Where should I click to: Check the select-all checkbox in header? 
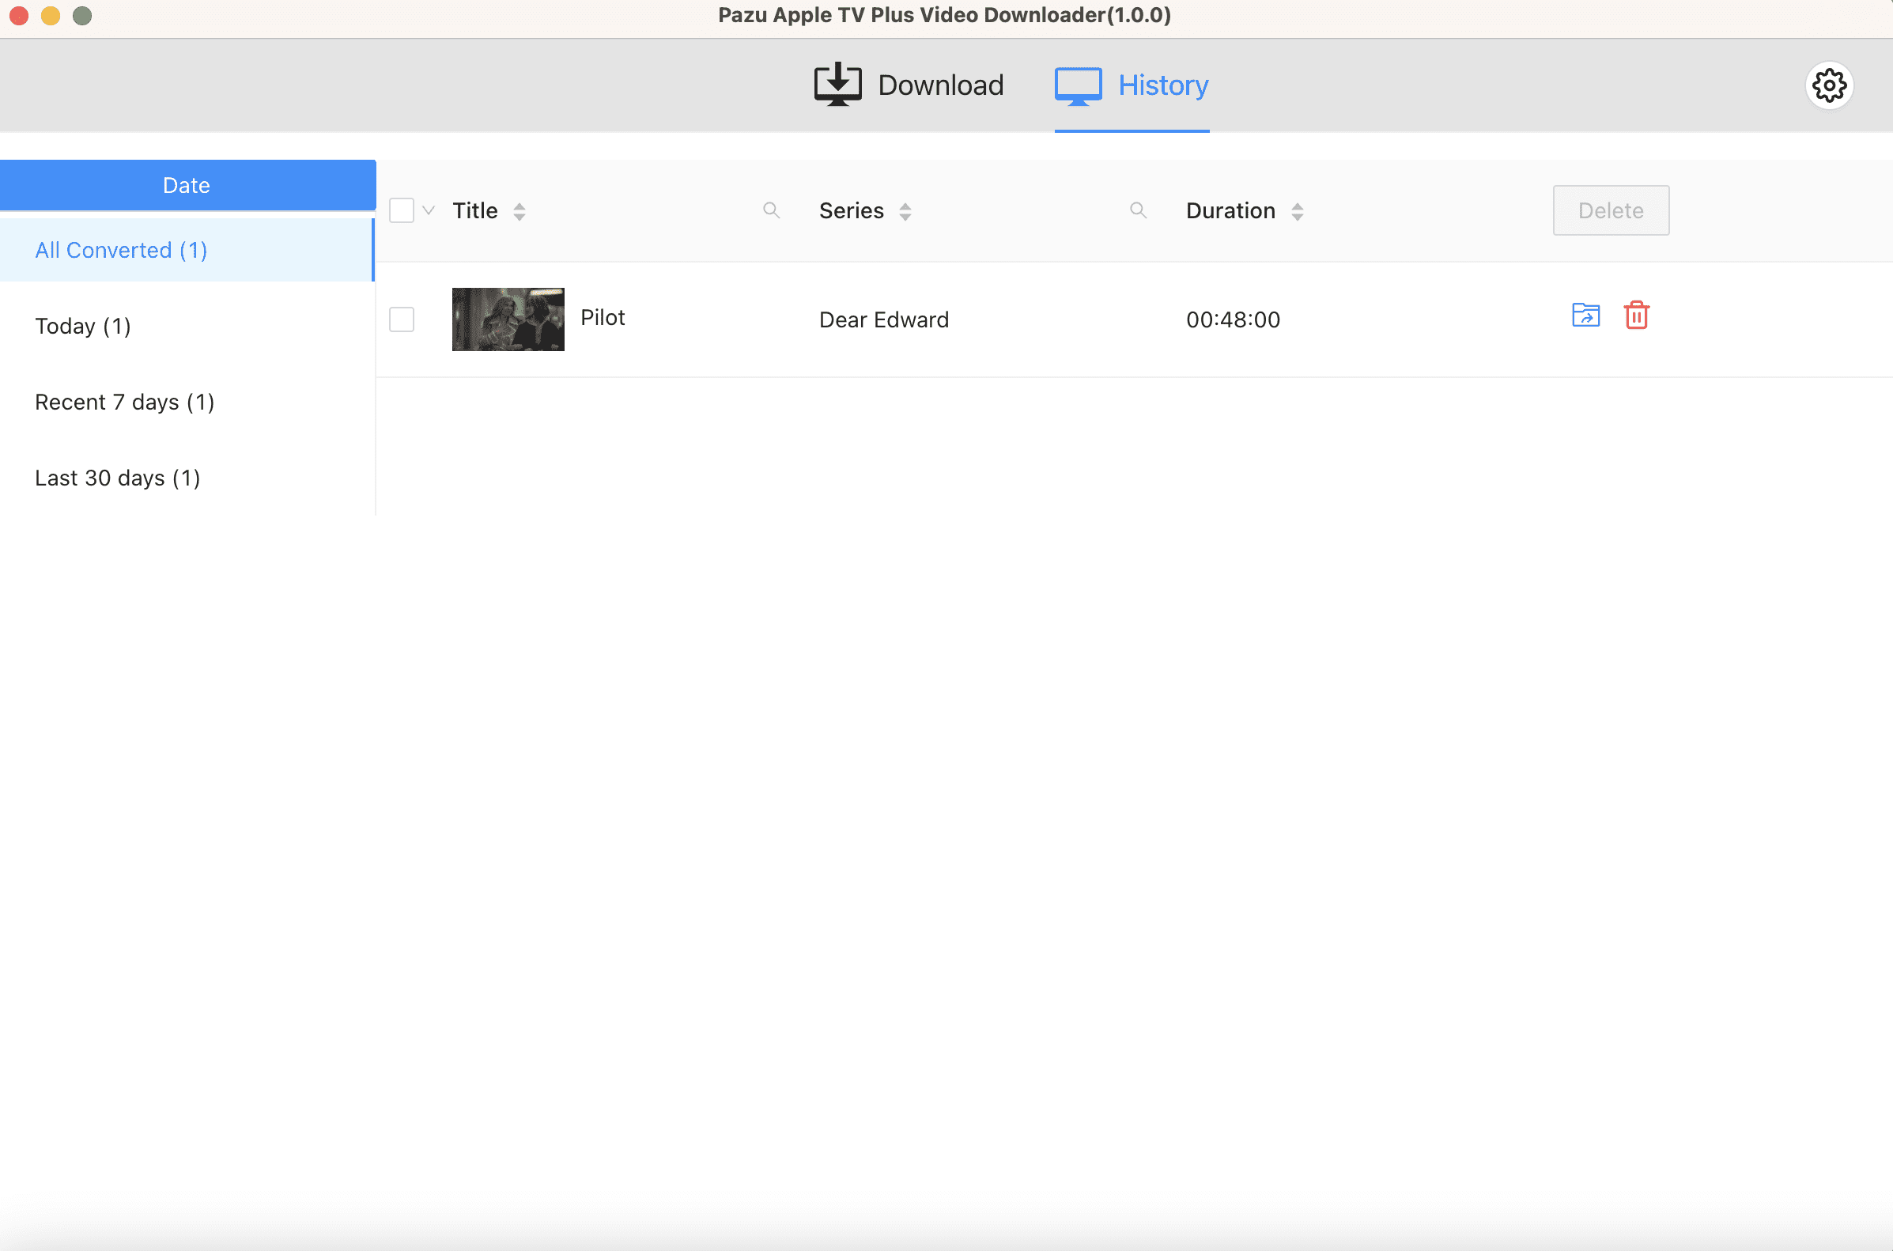[401, 210]
